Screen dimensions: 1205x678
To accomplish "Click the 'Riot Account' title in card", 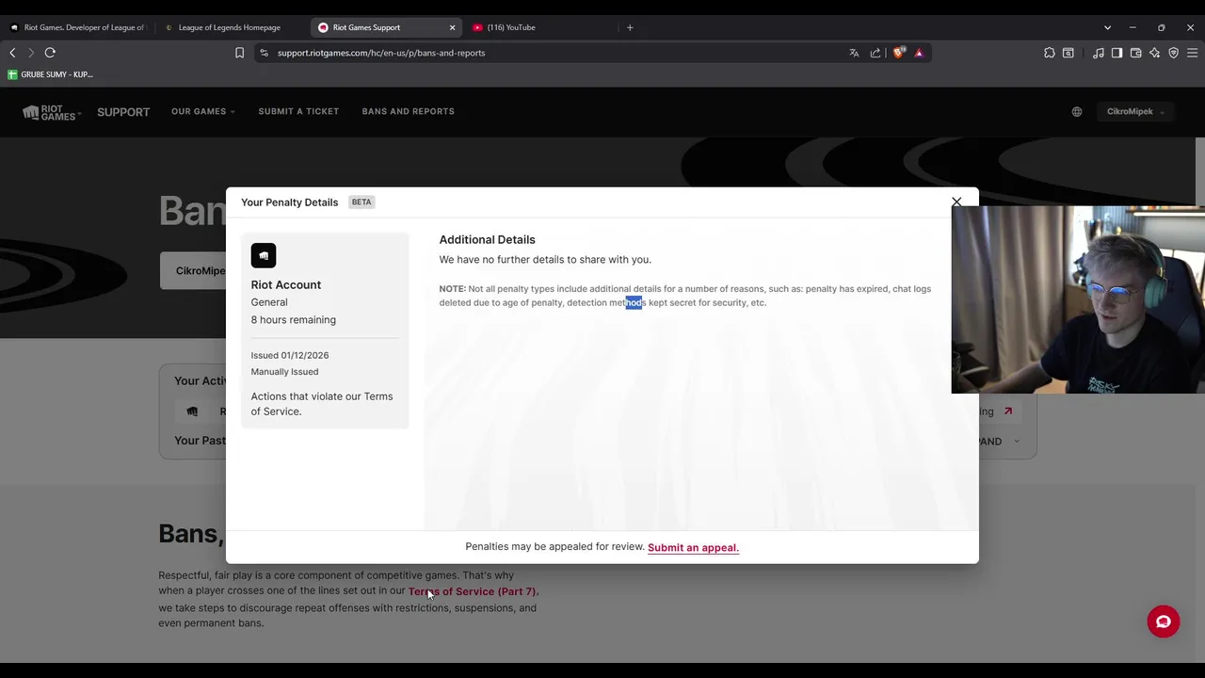I will pyautogui.click(x=285, y=284).
